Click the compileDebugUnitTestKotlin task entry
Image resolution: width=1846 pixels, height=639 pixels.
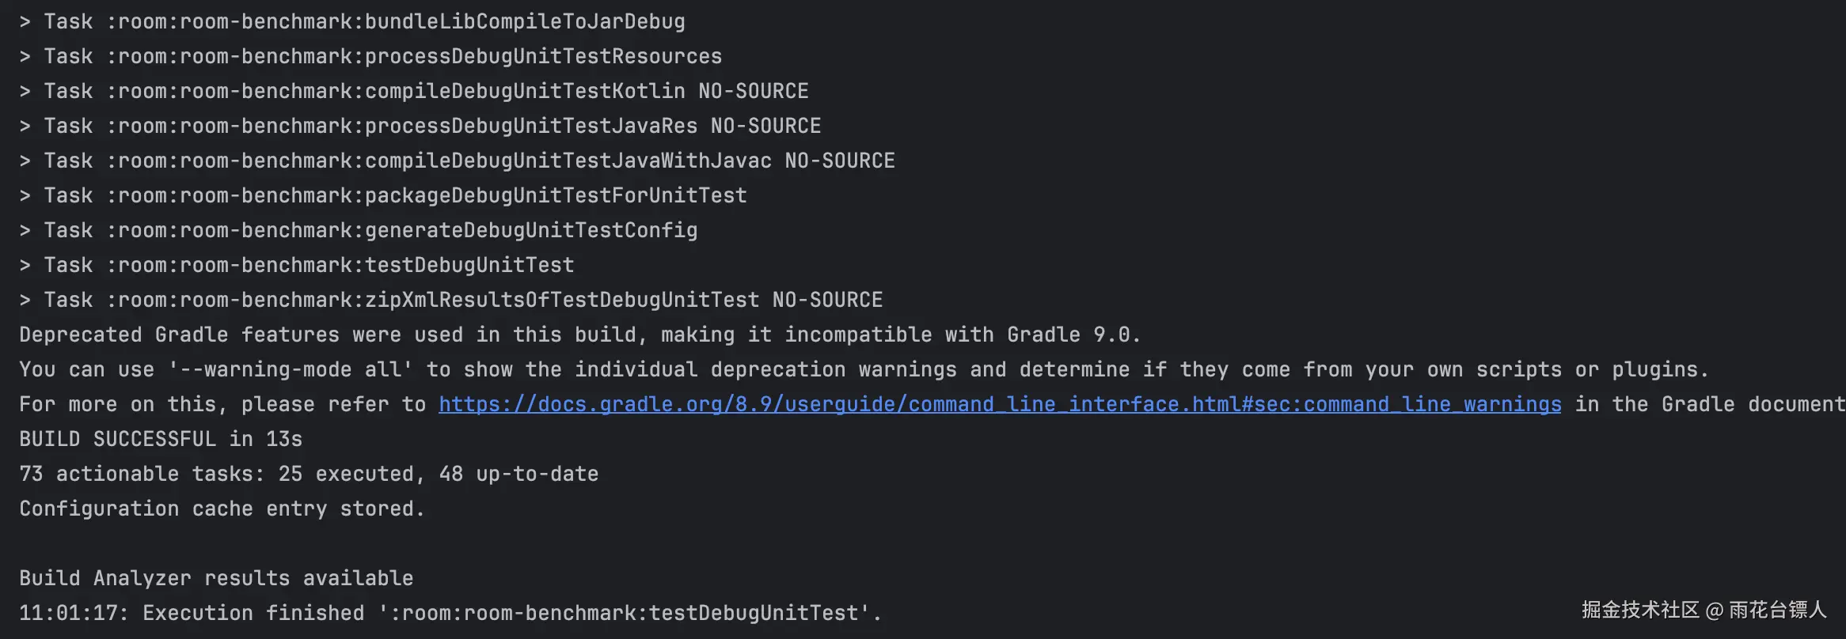pos(426,91)
